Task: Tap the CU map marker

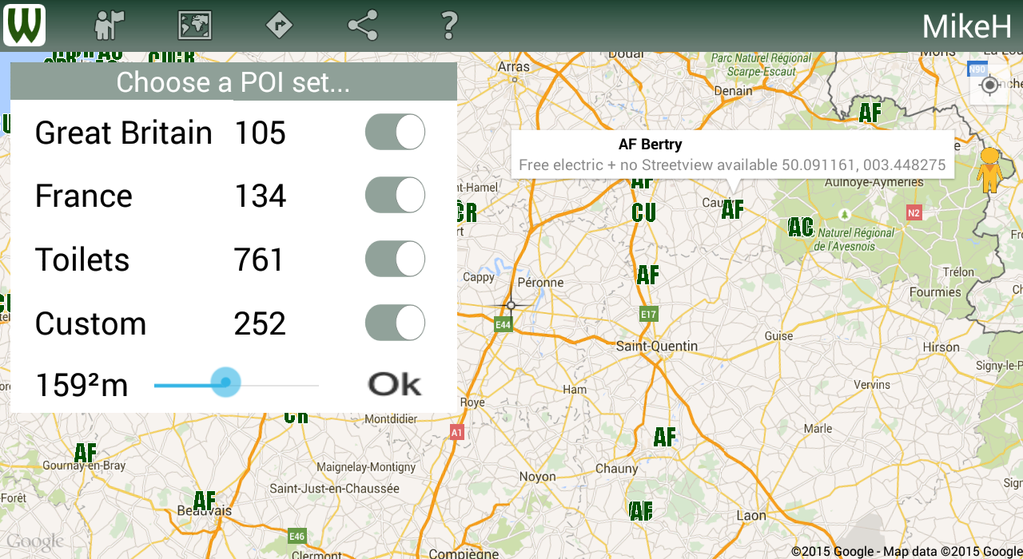Action: click(643, 212)
